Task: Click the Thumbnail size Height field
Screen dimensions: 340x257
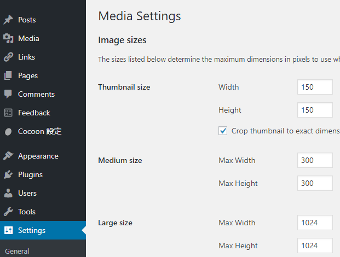Action: [315, 110]
